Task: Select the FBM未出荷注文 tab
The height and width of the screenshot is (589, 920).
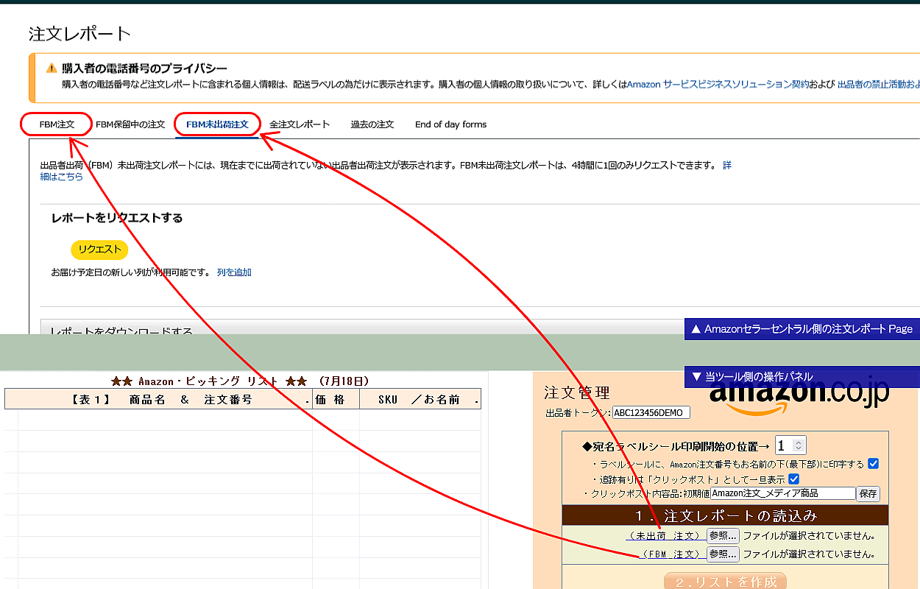Action: pyautogui.click(x=217, y=124)
